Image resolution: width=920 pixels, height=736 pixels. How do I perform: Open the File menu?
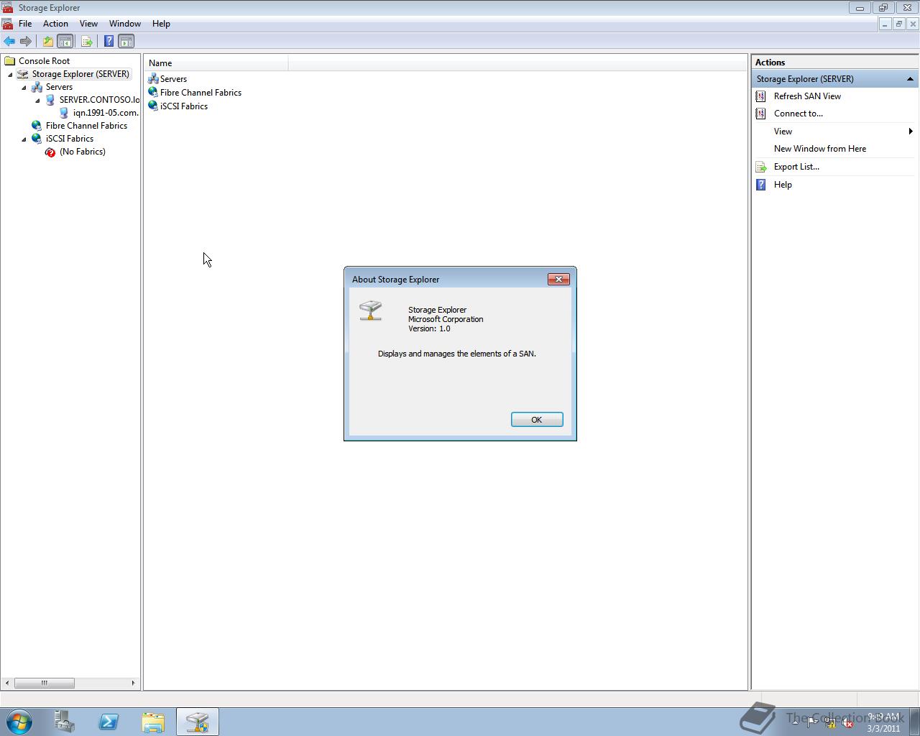tap(25, 24)
